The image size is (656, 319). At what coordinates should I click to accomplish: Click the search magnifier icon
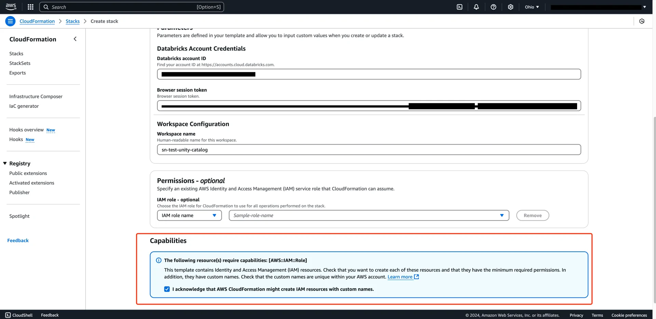46,7
